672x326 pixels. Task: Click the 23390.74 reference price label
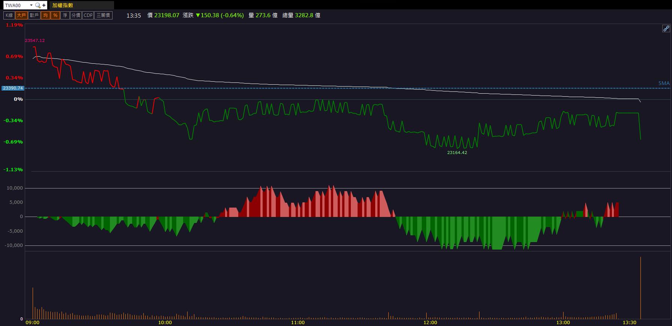[13, 88]
